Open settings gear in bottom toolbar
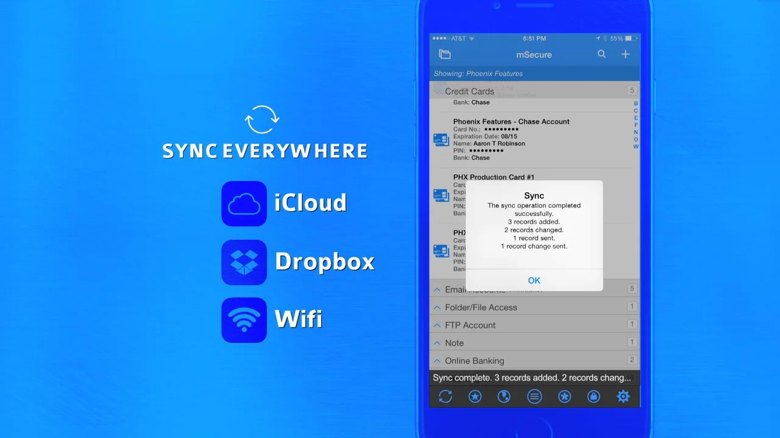The width and height of the screenshot is (780, 438). click(623, 397)
